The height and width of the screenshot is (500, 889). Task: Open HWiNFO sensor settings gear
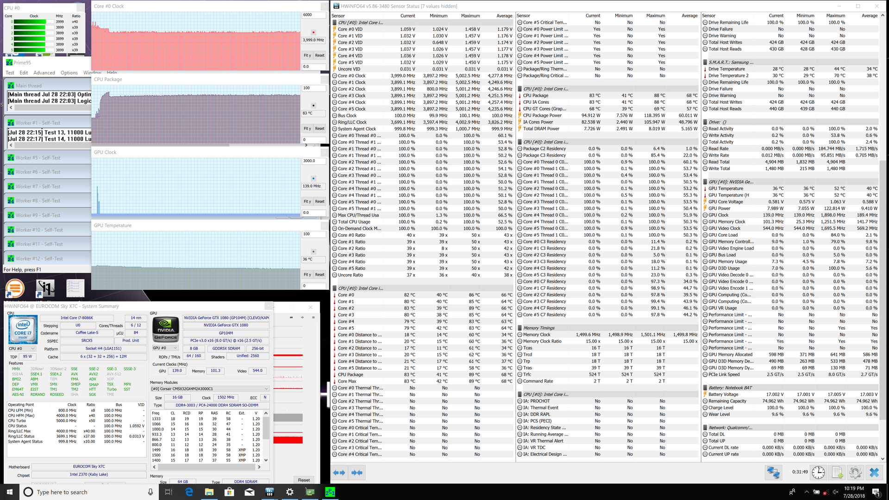[x=855, y=472]
